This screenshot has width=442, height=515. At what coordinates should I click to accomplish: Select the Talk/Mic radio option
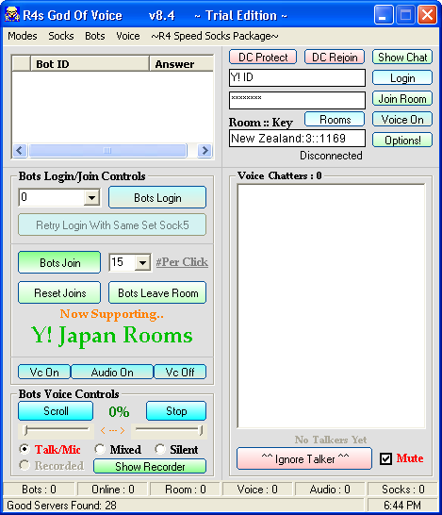(25, 449)
